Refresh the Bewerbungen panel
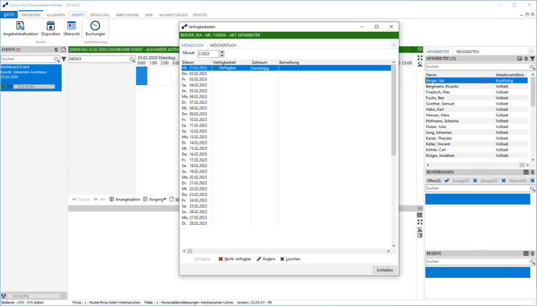537x306 pixels. tap(532, 172)
